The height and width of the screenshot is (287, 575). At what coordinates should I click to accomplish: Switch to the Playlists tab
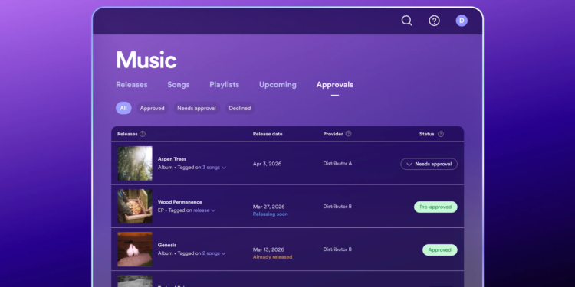click(225, 84)
